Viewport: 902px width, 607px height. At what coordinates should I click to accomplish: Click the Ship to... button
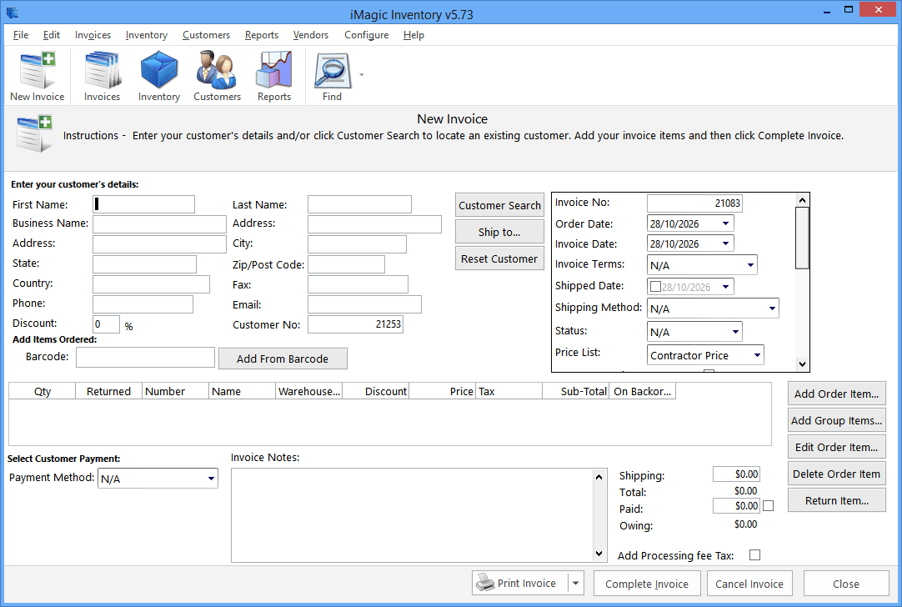pyautogui.click(x=499, y=232)
